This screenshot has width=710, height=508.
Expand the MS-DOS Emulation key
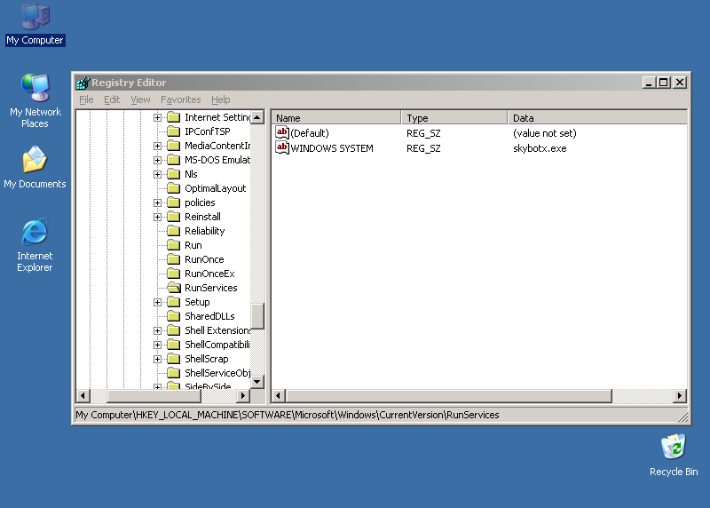tap(157, 160)
